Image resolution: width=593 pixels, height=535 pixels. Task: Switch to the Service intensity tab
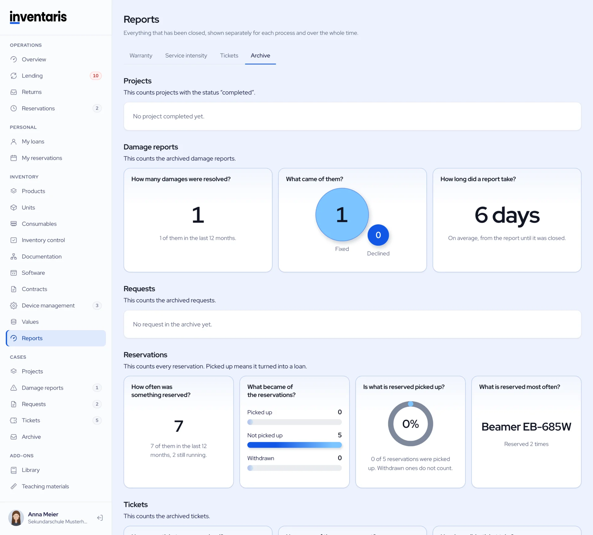[186, 56]
